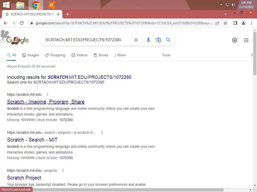Open Scratch - Imagine, Program, Share result

point(46,102)
